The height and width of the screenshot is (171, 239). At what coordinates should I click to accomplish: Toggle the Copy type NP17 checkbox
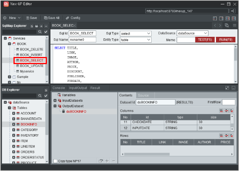(x=55, y=161)
